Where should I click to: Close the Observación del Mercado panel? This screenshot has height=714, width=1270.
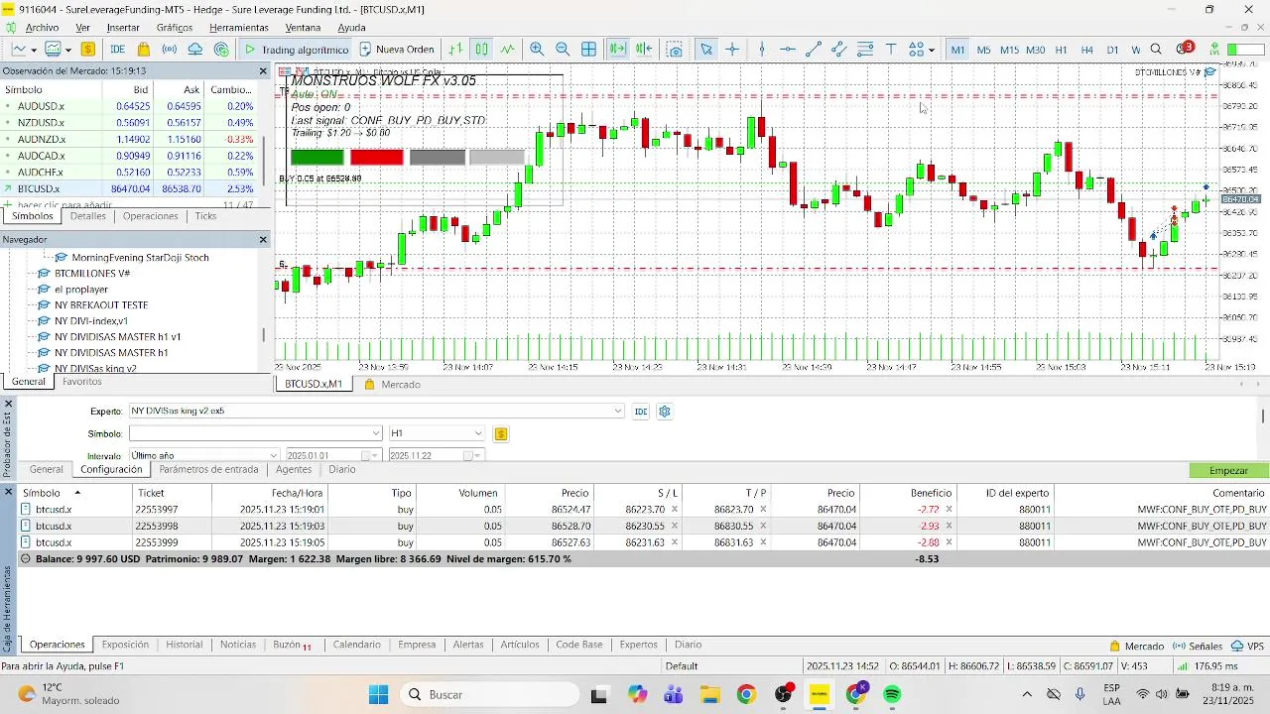[263, 71]
